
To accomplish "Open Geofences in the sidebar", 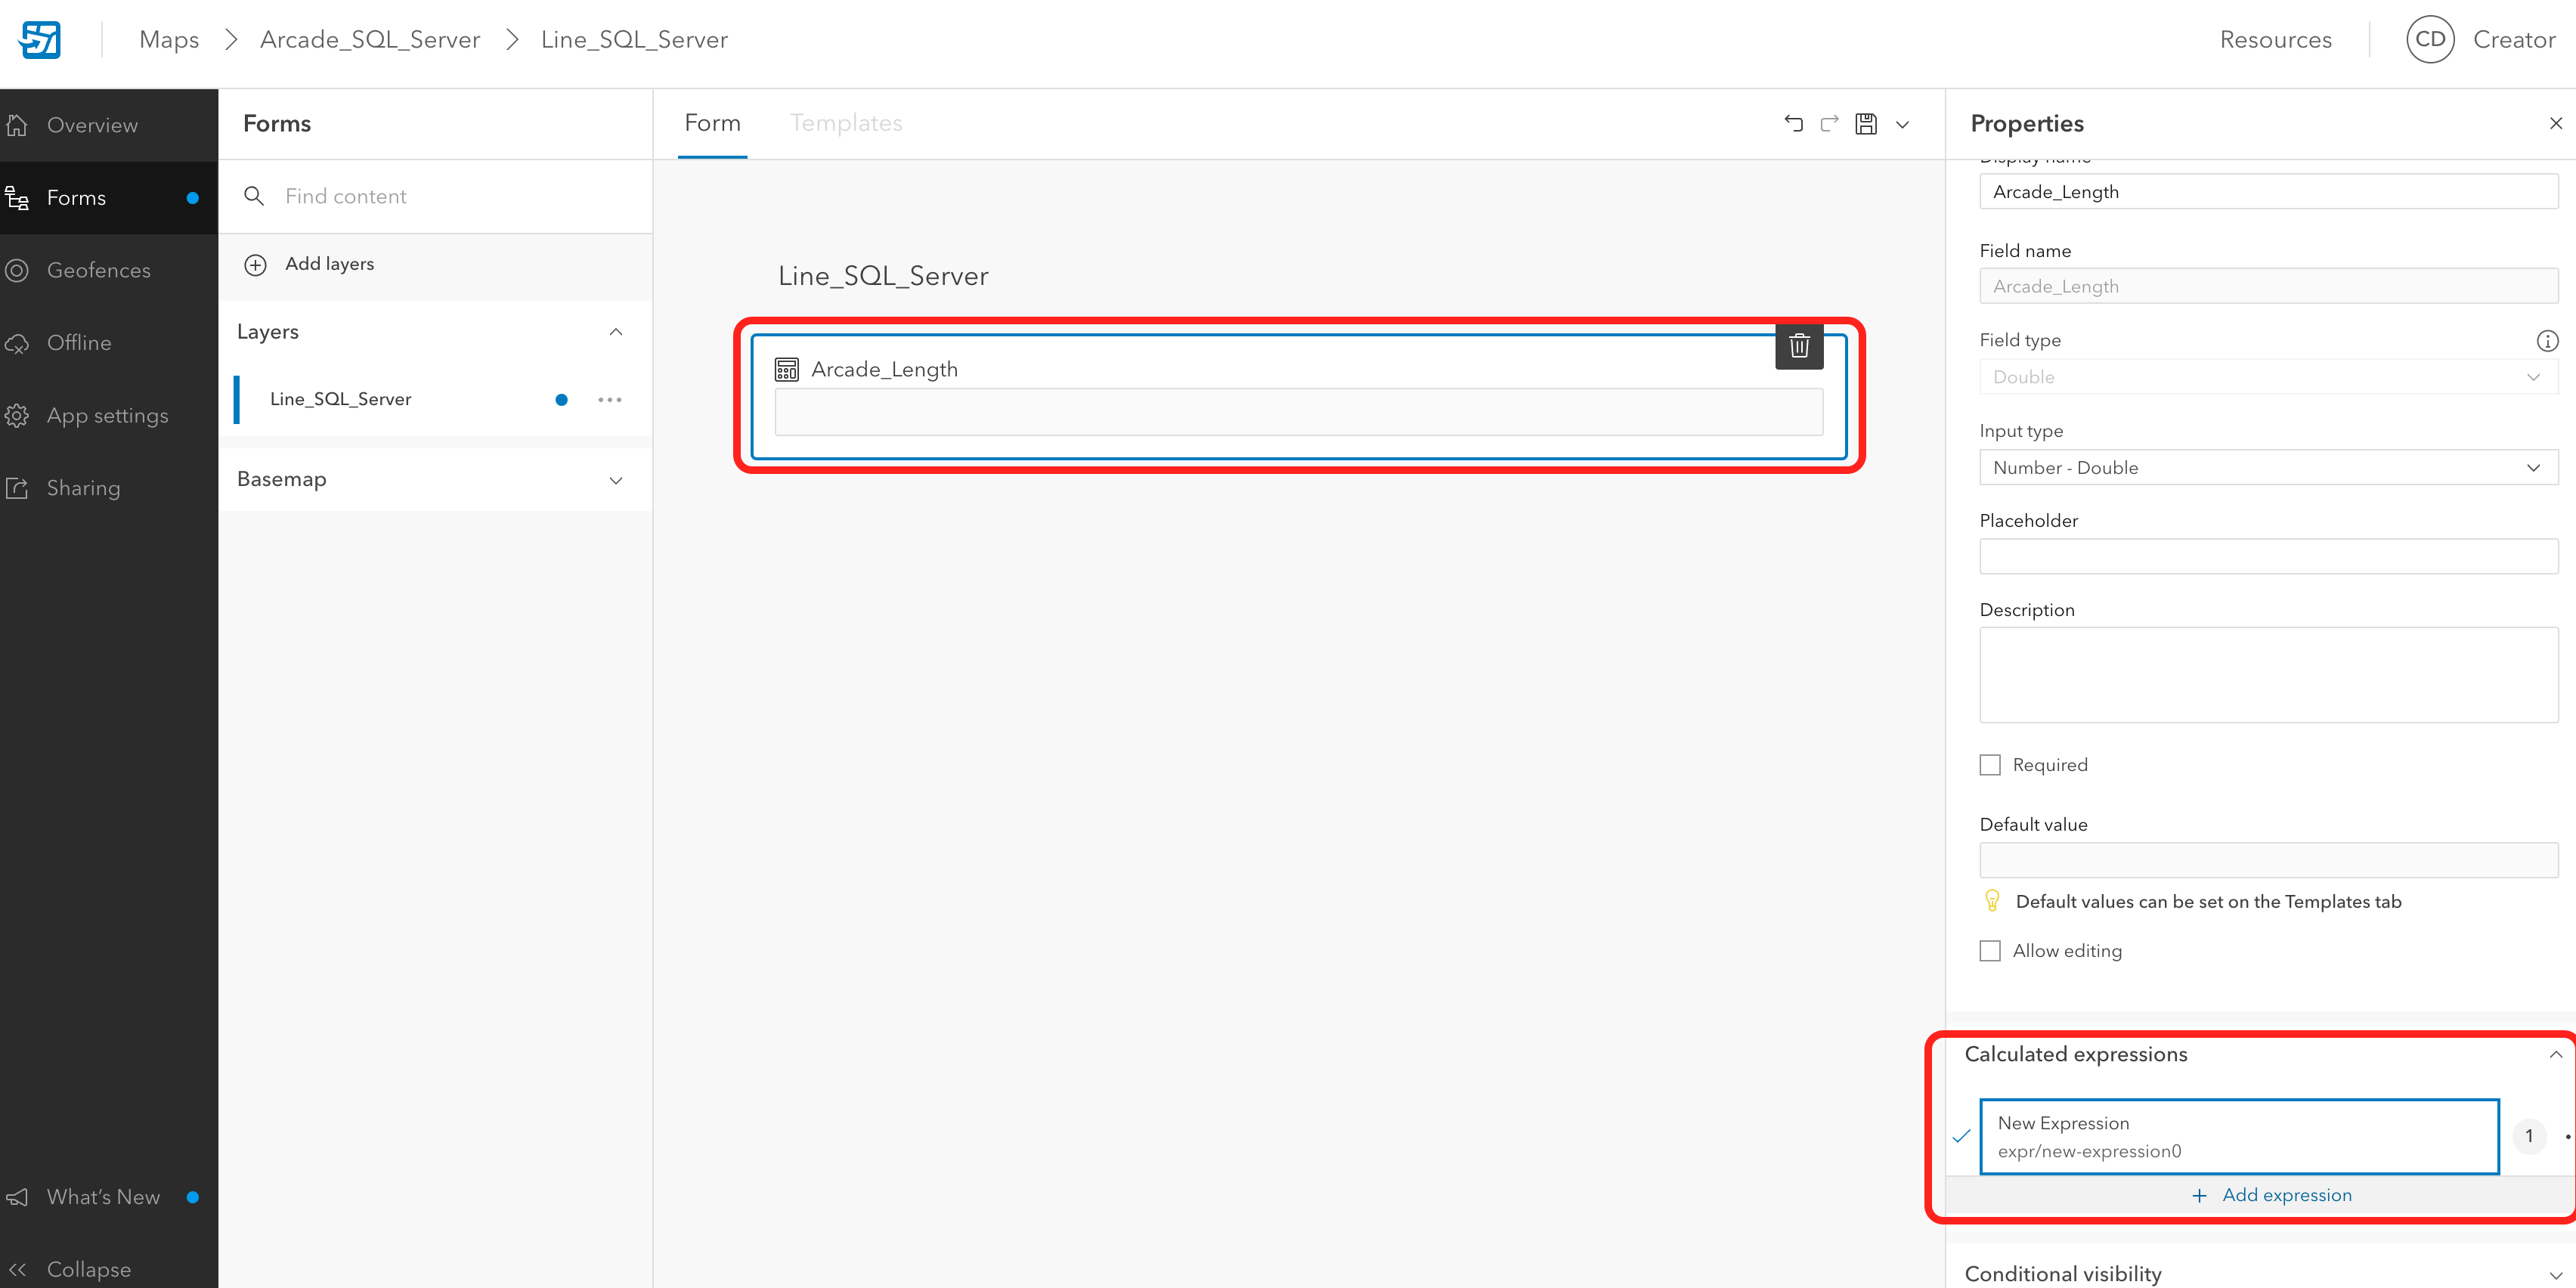I will pos(98,270).
